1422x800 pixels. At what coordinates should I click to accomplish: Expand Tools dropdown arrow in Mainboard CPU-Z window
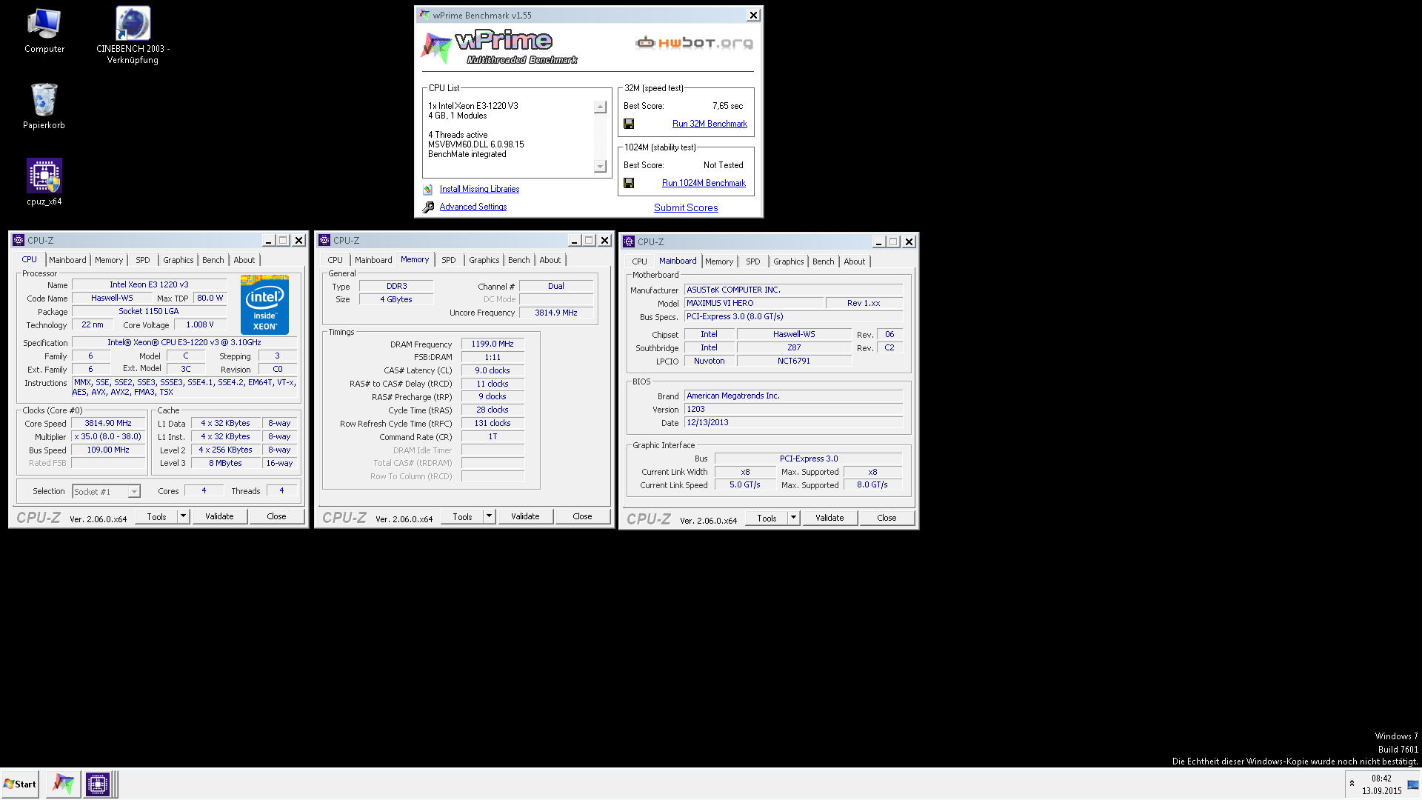click(793, 518)
